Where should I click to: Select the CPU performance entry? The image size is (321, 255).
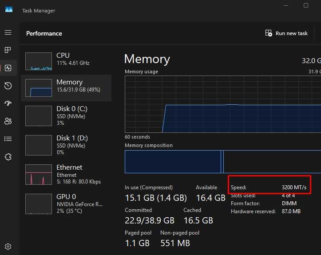coord(66,61)
